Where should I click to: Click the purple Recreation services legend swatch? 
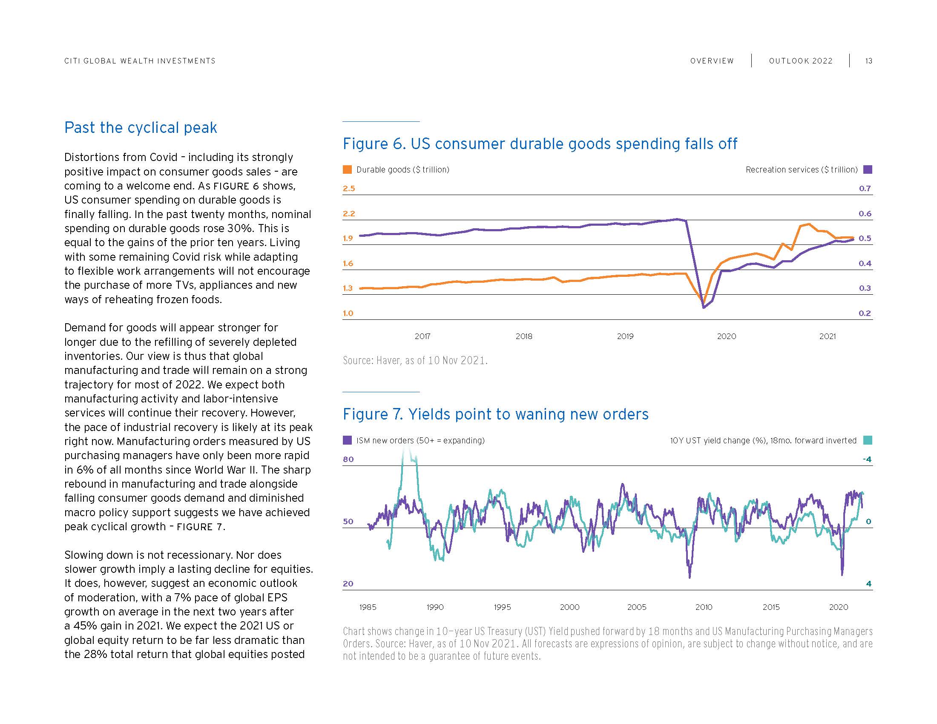click(868, 170)
